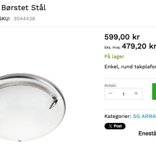Click the Enkel, rund takplafond description
This screenshot has height=156, width=156.
[x=130, y=67]
